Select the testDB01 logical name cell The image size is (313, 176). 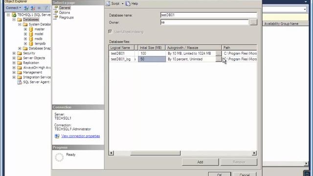(x=122, y=53)
